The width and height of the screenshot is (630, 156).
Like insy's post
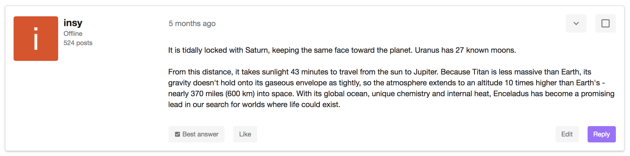245,134
